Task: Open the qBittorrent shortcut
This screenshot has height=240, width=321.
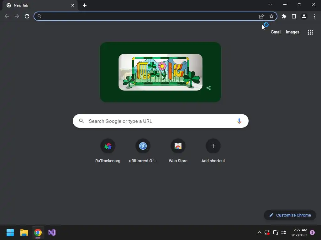Action: [143, 151]
